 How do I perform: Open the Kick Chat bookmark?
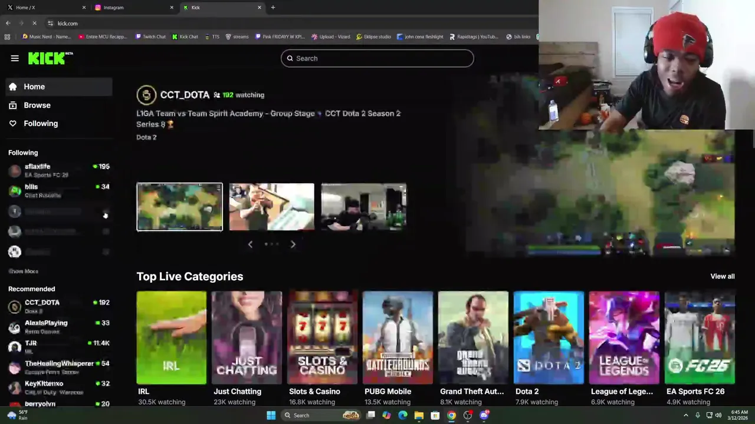(x=185, y=37)
